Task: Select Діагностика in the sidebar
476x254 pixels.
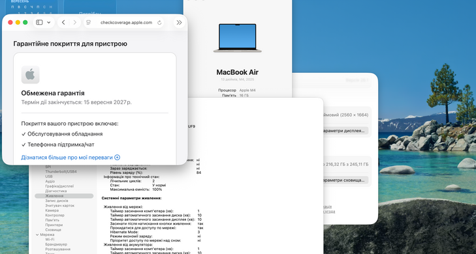Action: [x=56, y=191]
